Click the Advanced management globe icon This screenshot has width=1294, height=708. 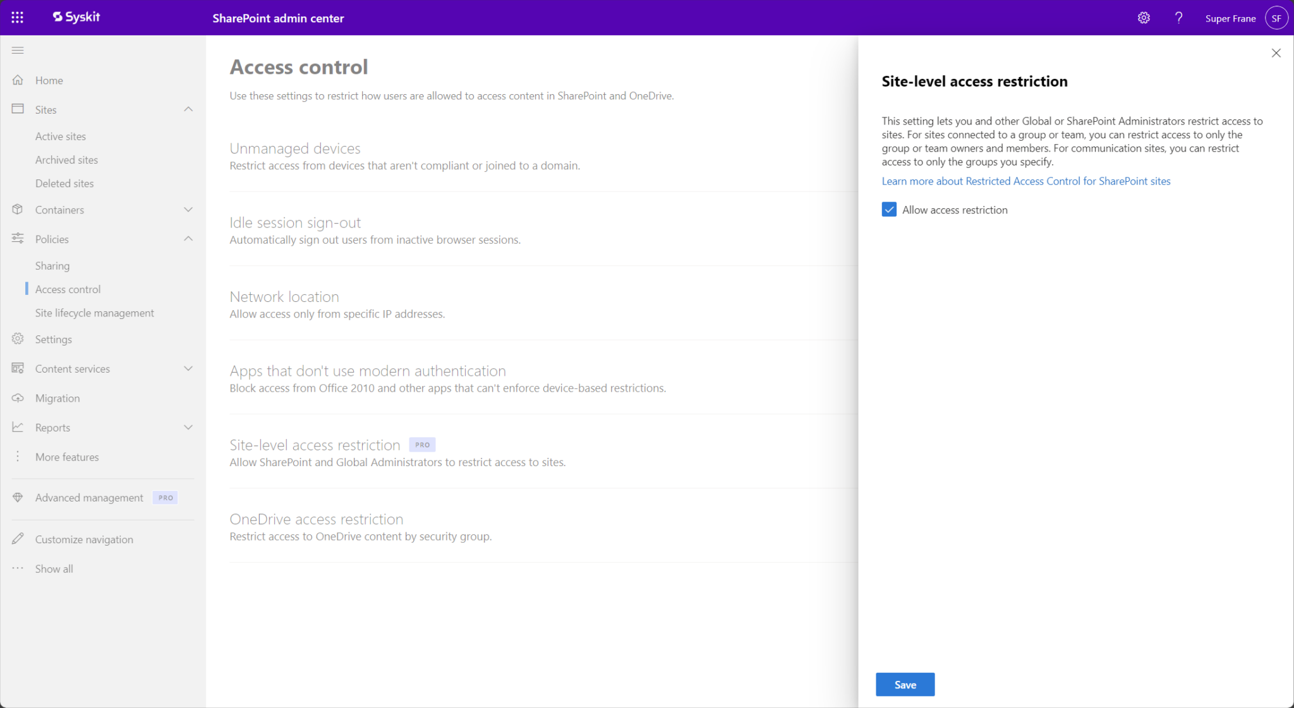click(x=18, y=497)
